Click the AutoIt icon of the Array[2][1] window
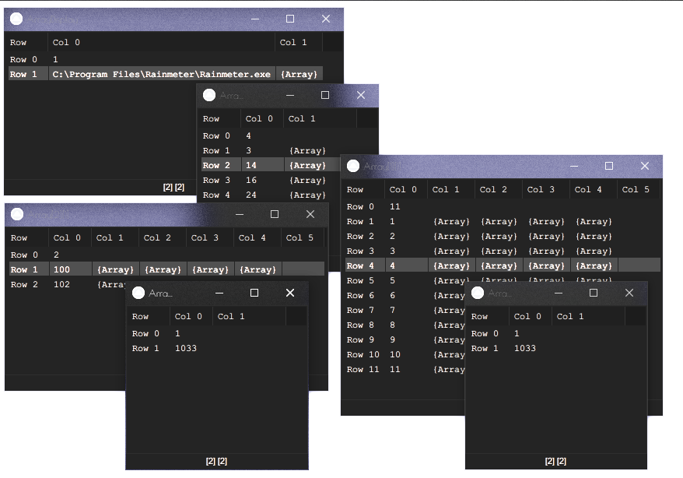 point(16,214)
